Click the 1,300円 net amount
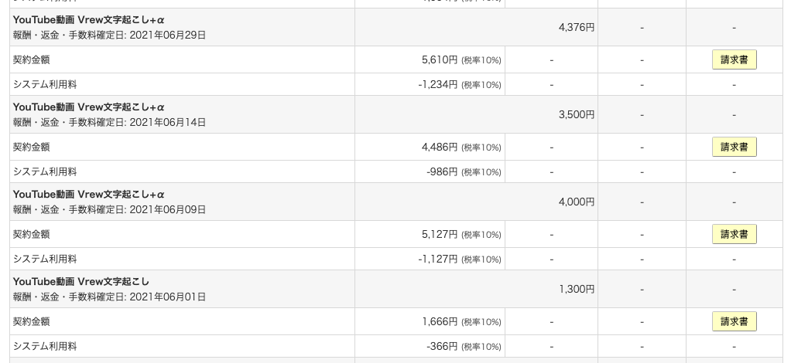Viewport: 791px width, 363px height. [x=576, y=289]
